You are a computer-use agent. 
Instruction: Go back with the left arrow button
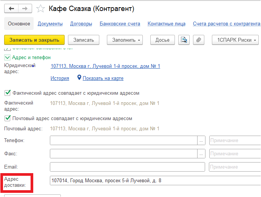[x=11, y=8]
